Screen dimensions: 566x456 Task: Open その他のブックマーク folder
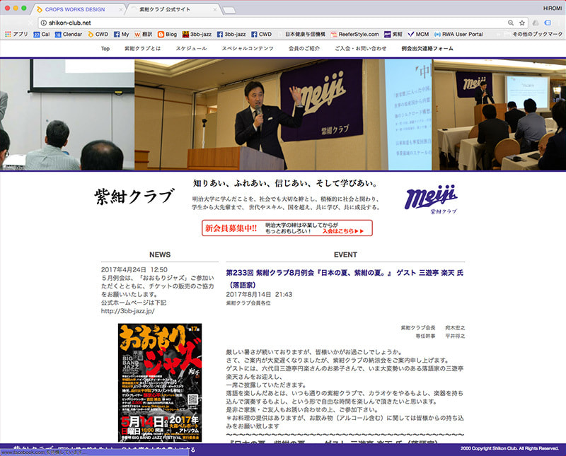click(536, 34)
